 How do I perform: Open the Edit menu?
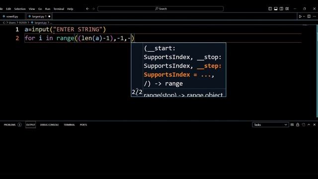pos(8,9)
